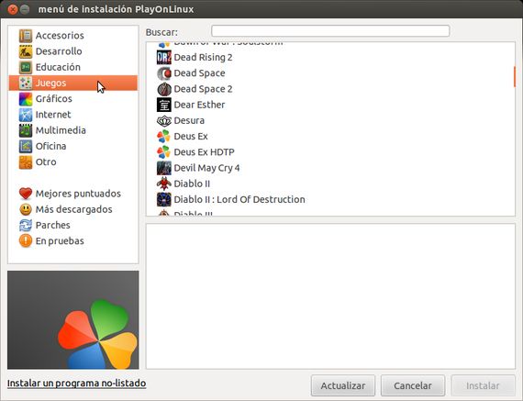Select the Dead Space entry
Image resolution: width=523 pixels, height=401 pixels.
[x=330, y=73]
